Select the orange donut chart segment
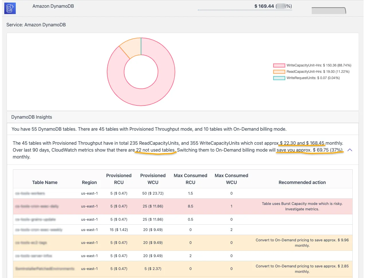The width and height of the screenshot is (367, 278). tap(132, 47)
